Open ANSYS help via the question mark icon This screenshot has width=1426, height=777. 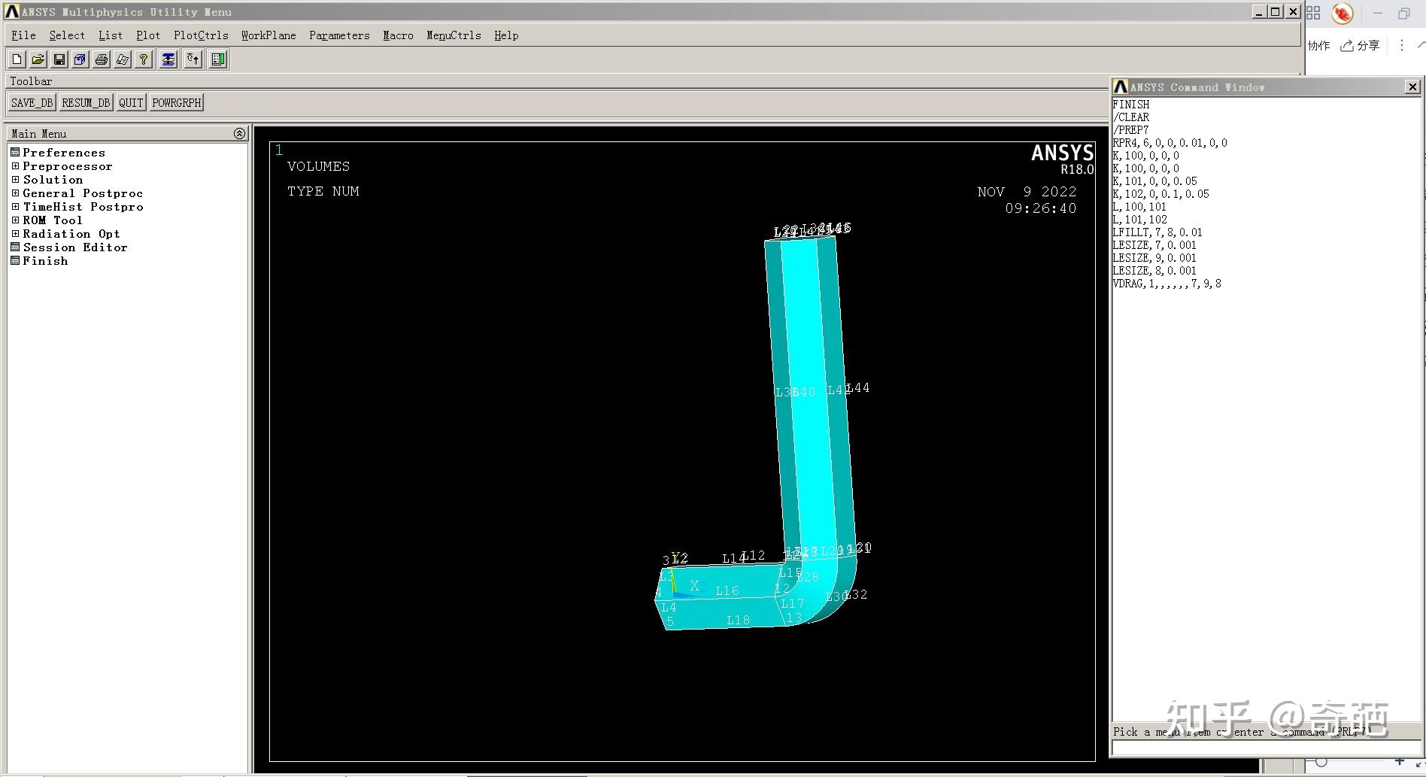pyautogui.click(x=143, y=59)
